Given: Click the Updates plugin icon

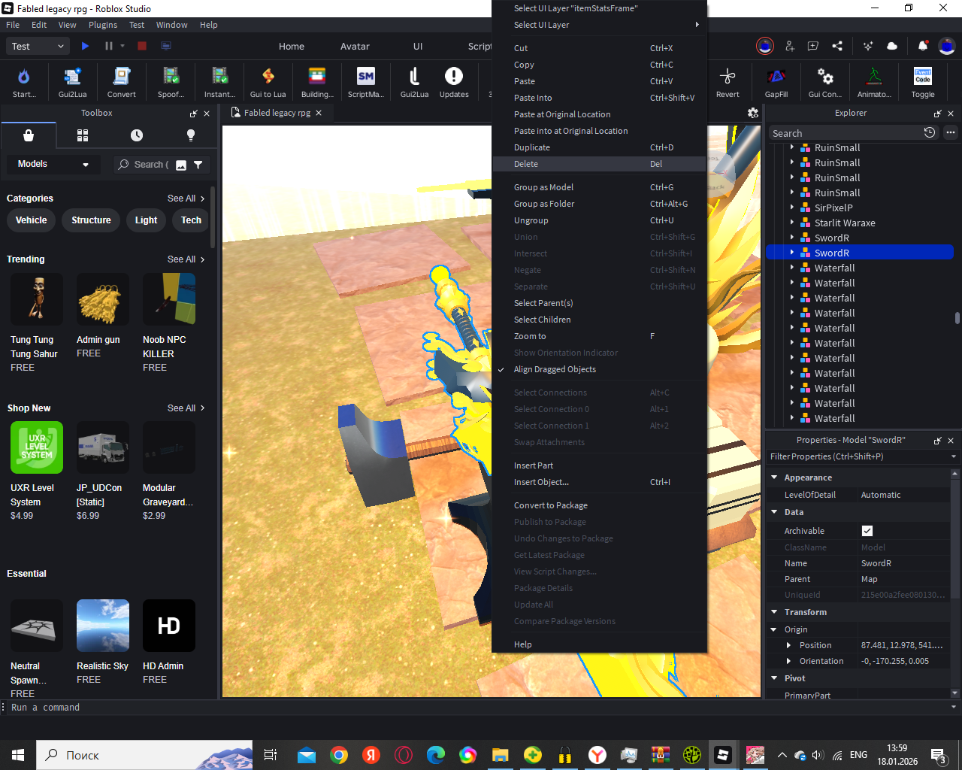Looking at the screenshot, I should tap(454, 82).
